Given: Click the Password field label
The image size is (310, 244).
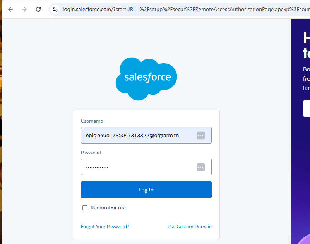Looking at the screenshot, I should point(91,153).
